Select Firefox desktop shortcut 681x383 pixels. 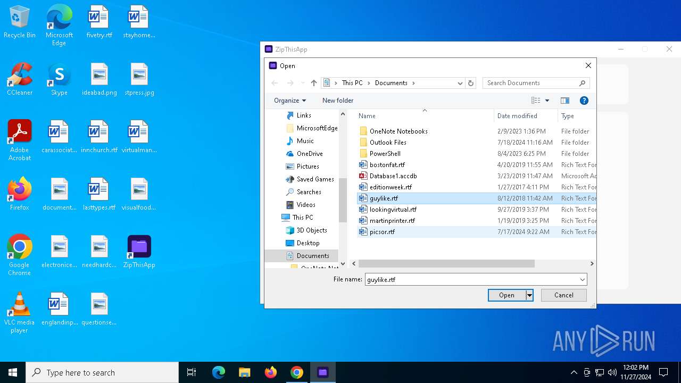pyautogui.click(x=20, y=194)
